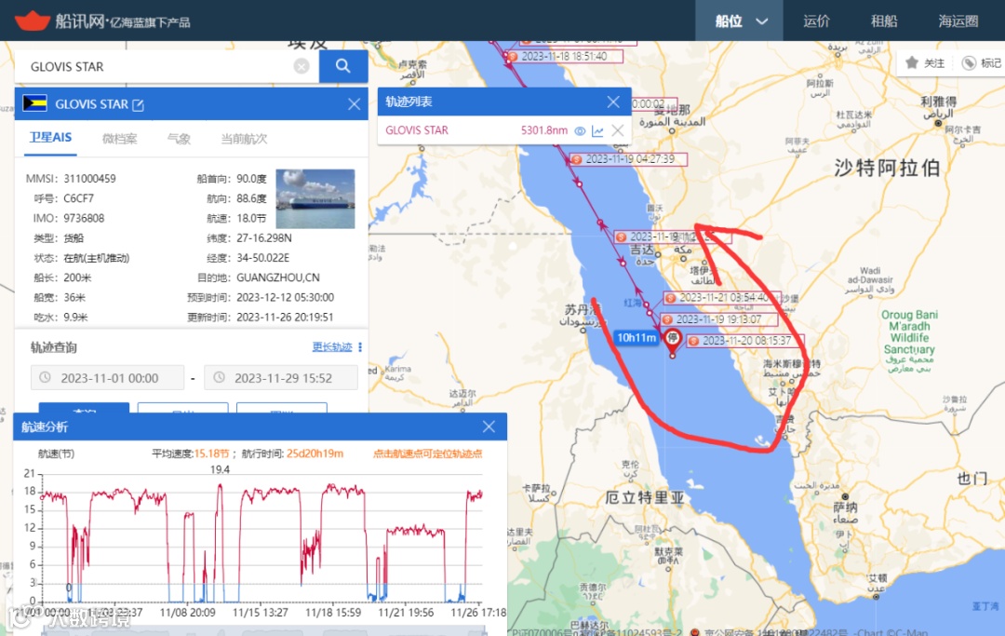Screen dimensions: 1005x636
Task: Click the MMSI value 311000459
Action: [x=89, y=178]
